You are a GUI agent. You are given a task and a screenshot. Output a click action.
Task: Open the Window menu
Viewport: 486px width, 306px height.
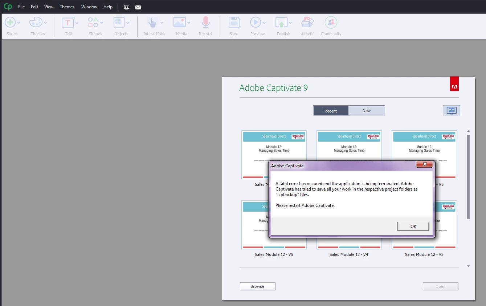[89, 7]
